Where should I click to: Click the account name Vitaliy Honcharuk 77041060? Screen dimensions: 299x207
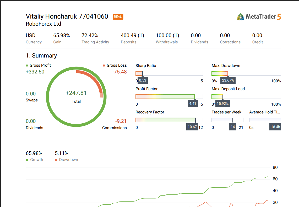click(67, 16)
